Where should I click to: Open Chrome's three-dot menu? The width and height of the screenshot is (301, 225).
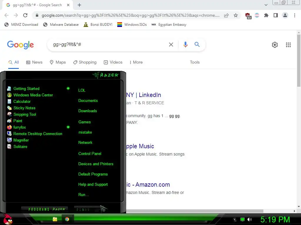[295, 15]
